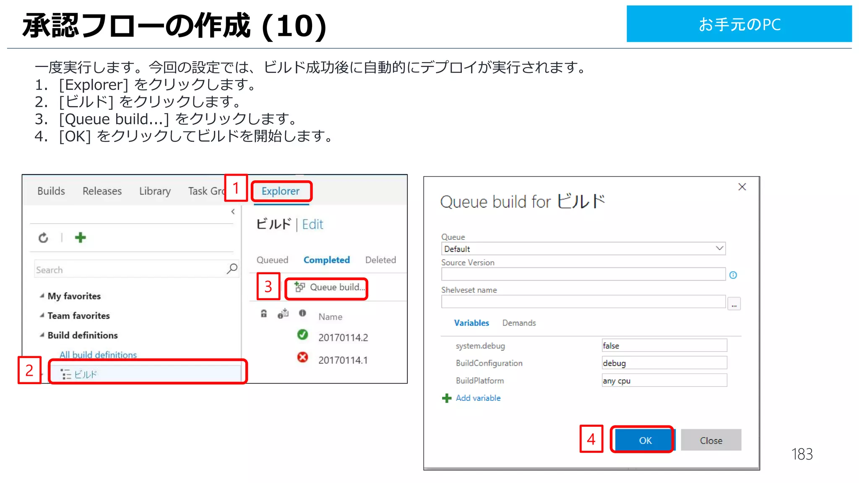Show the Completed builds tab
Image resolution: width=859 pixels, height=483 pixels.
pyautogui.click(x=327, y=260)
